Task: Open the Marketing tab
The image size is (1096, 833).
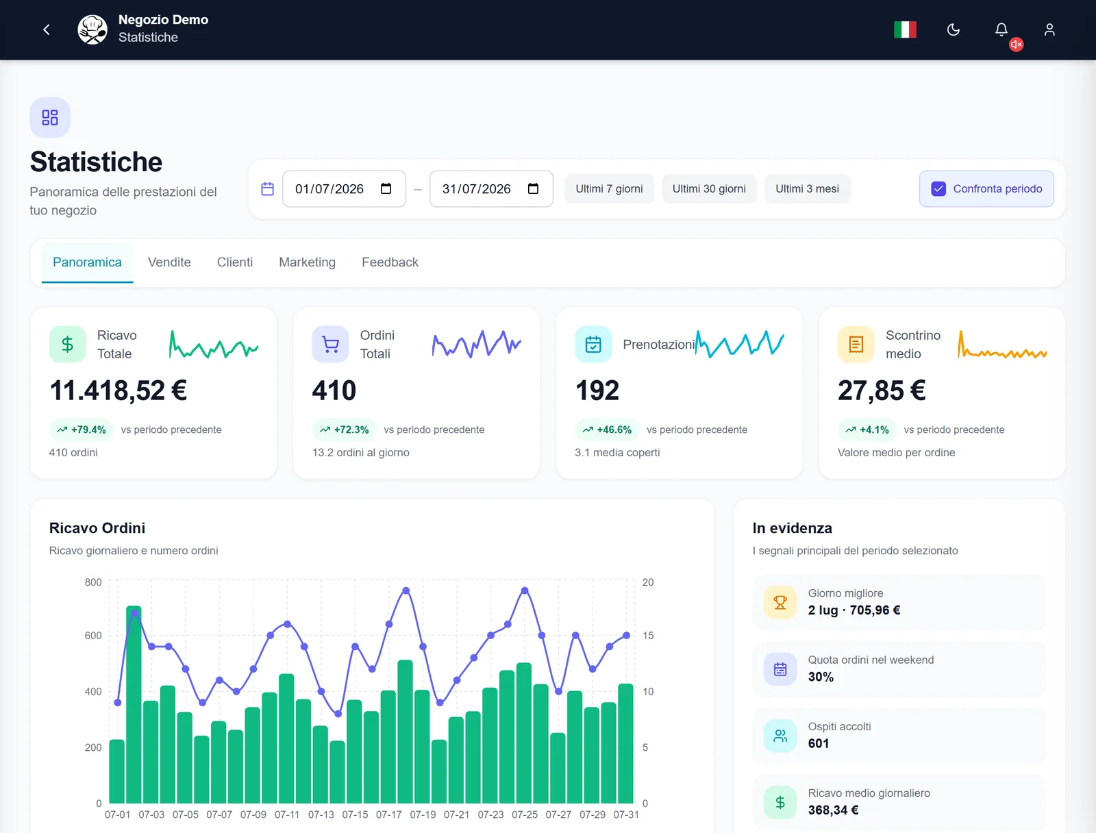Action: point(307,262)
